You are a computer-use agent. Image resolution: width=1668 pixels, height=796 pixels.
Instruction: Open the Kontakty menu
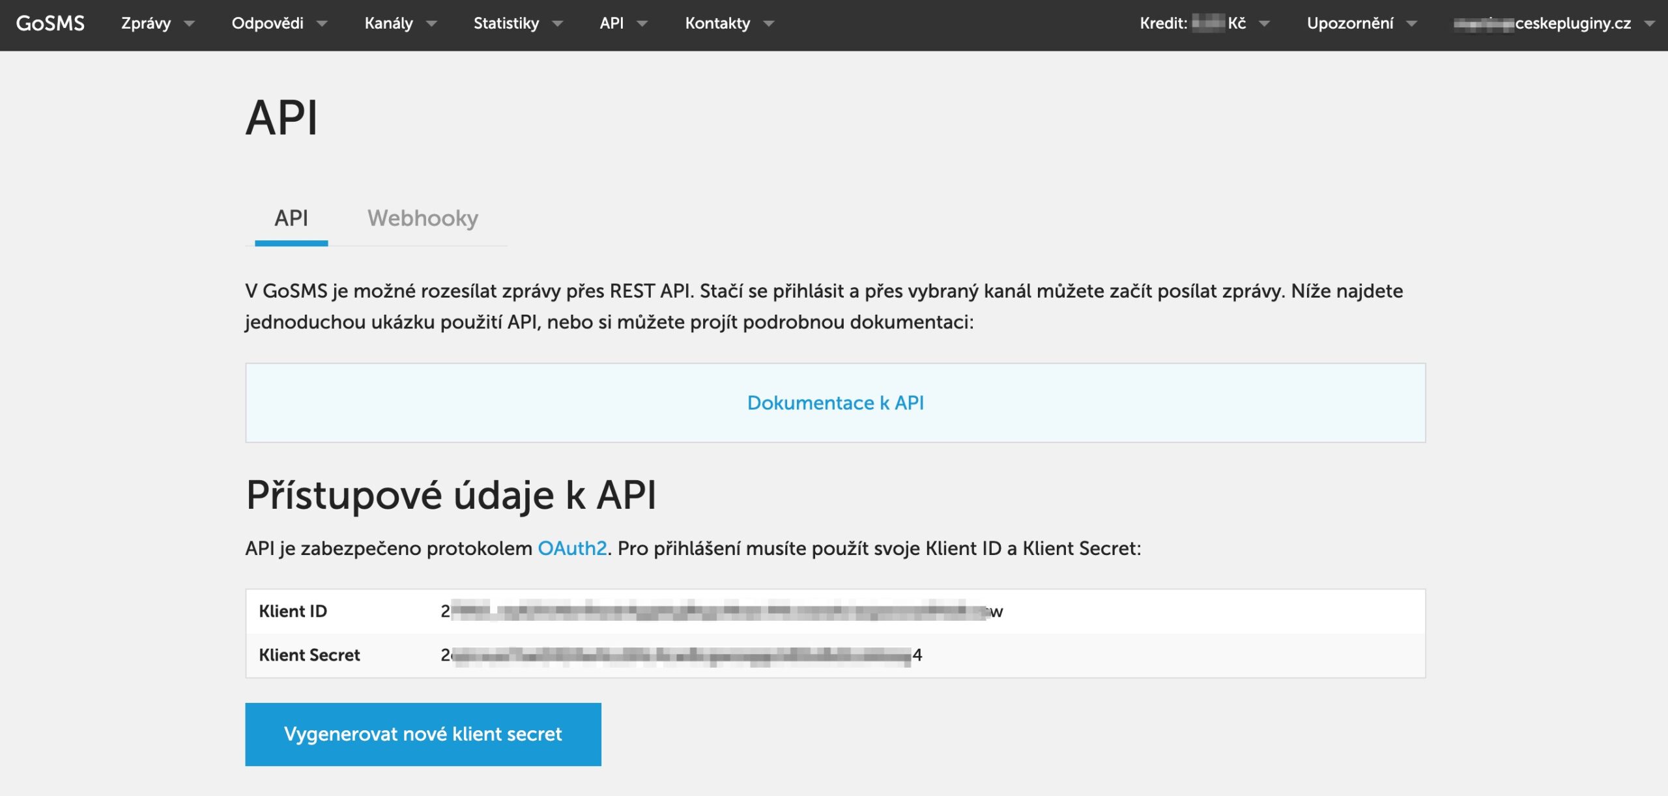pos(717,23)
